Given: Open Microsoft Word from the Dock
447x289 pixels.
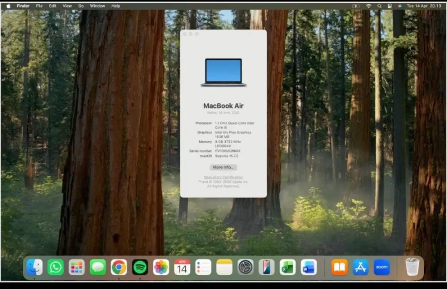Looking at the screenshot, I should pyautogui.click(x=309, y=268).
